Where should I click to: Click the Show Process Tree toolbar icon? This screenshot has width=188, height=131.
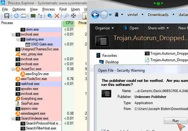click(40, 16)
